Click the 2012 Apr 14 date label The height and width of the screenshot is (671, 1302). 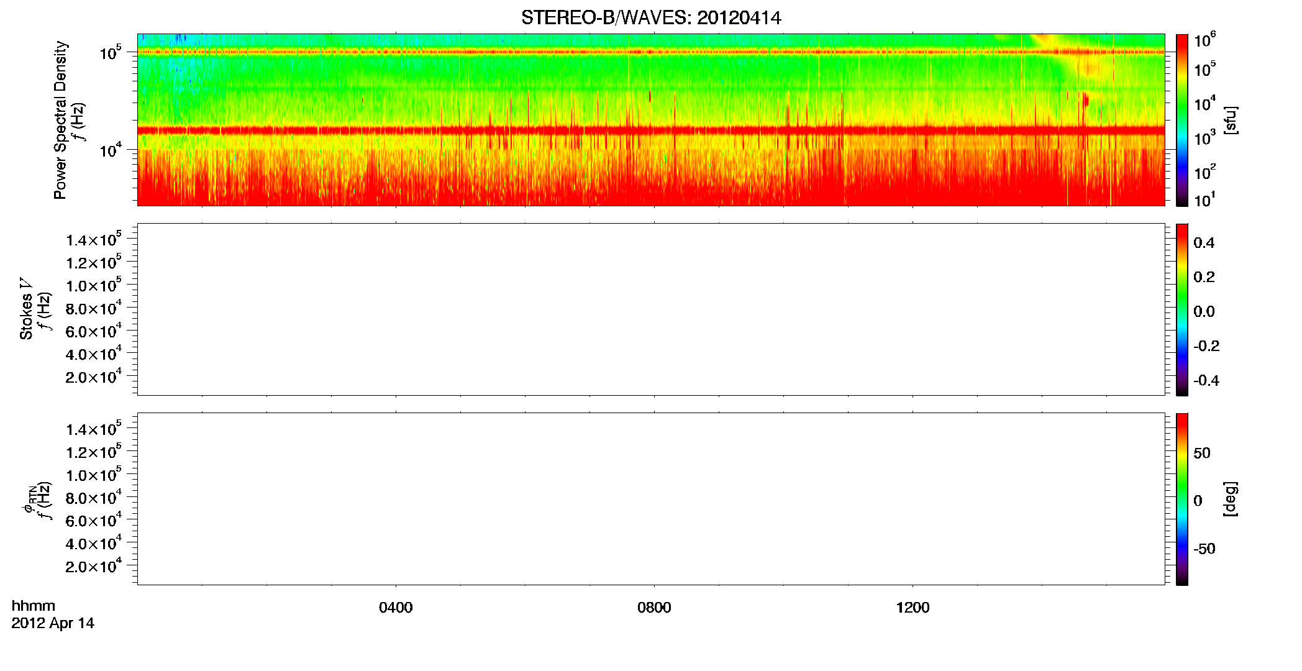53,623
